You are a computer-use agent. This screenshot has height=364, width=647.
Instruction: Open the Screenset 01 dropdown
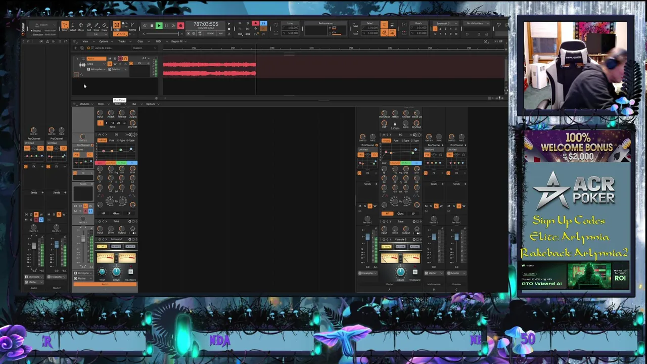coord(445,23)
